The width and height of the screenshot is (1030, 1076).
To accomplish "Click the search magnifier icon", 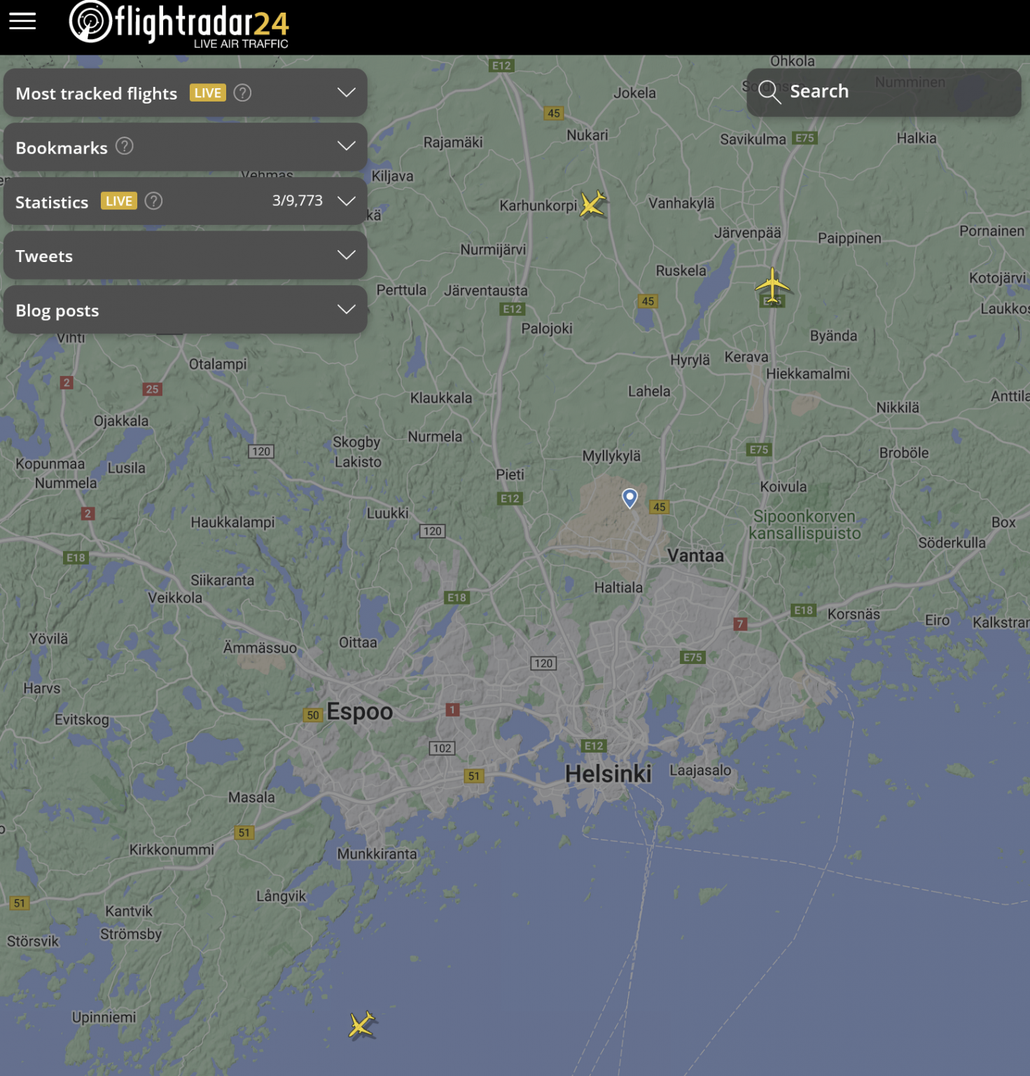I will pos(769,92).
